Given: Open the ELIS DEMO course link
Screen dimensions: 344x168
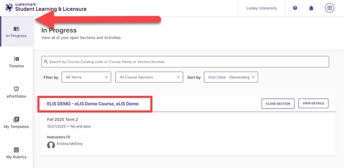Looking at the screenshot, I should (93, 104).
